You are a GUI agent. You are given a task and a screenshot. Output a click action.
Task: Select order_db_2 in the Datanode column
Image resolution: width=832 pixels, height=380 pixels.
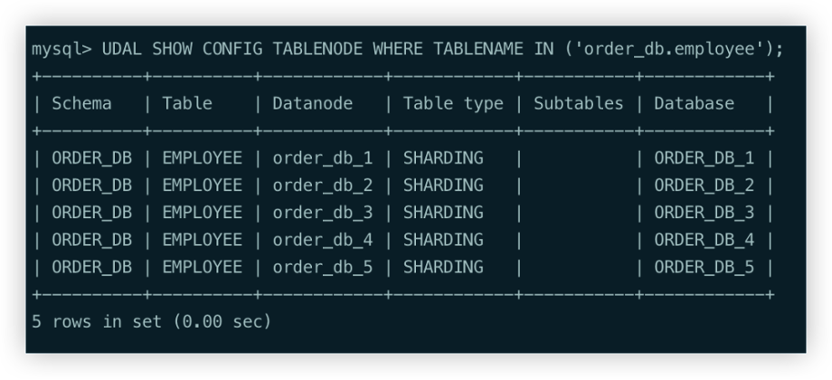pyautogui.click(x=323, y=185)
